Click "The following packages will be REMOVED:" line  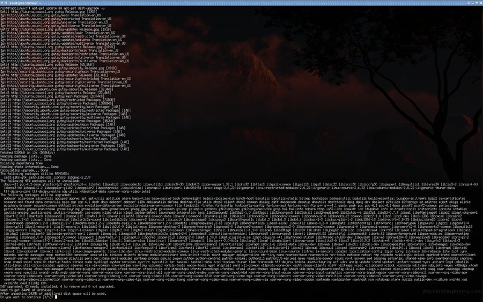tap(35, 174)
